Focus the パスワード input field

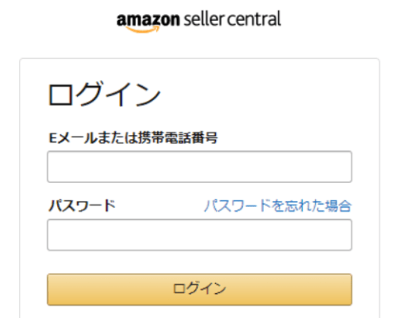(199, 234)
